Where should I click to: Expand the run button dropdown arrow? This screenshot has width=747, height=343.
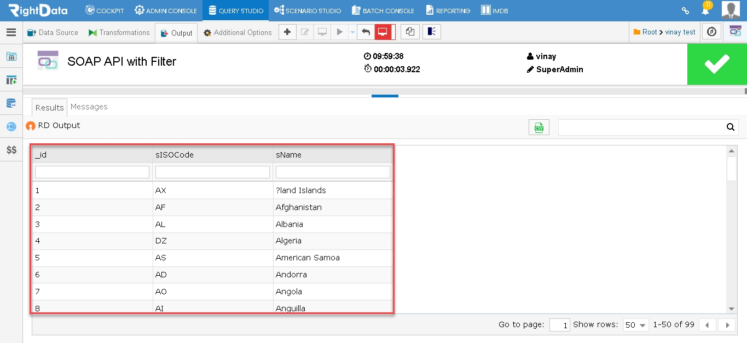[x=352, y=32]
